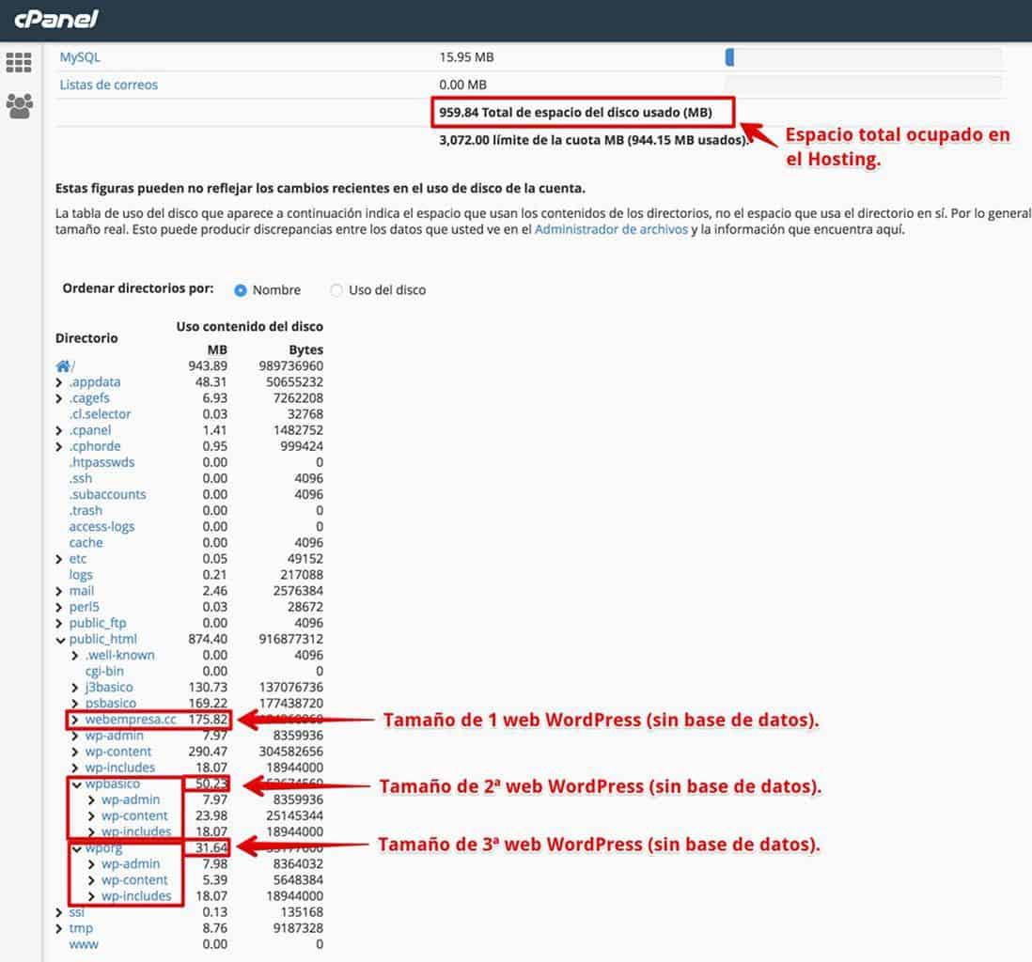Image resolution: width=1032 pixels, height=962 pixels.
Task: Open the .appdata directory link
Action: 95,382
